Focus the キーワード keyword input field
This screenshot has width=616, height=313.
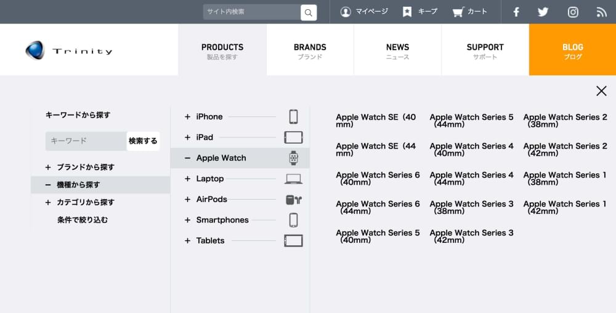tap(86, 141)
